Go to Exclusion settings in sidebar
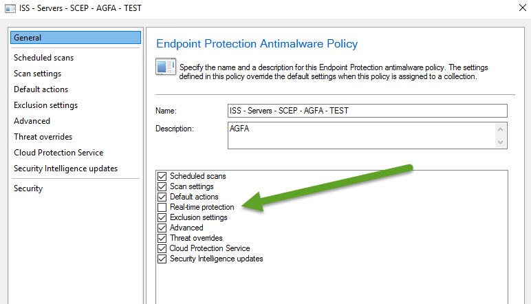The image size is (531, 304). (x=45, y=105)
